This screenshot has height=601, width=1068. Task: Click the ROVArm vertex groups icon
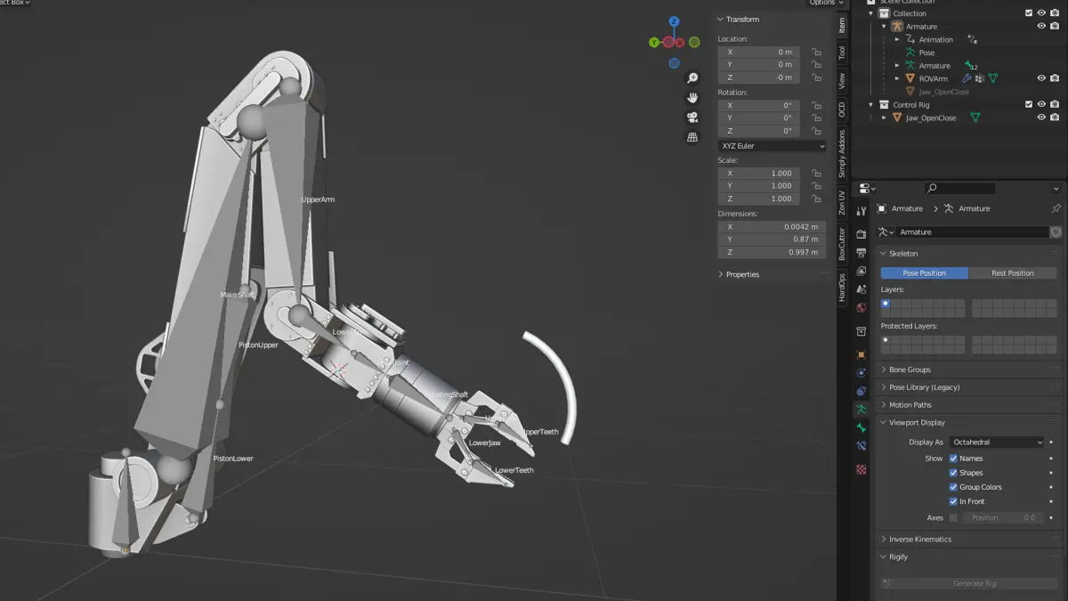[x=979, y=78]
